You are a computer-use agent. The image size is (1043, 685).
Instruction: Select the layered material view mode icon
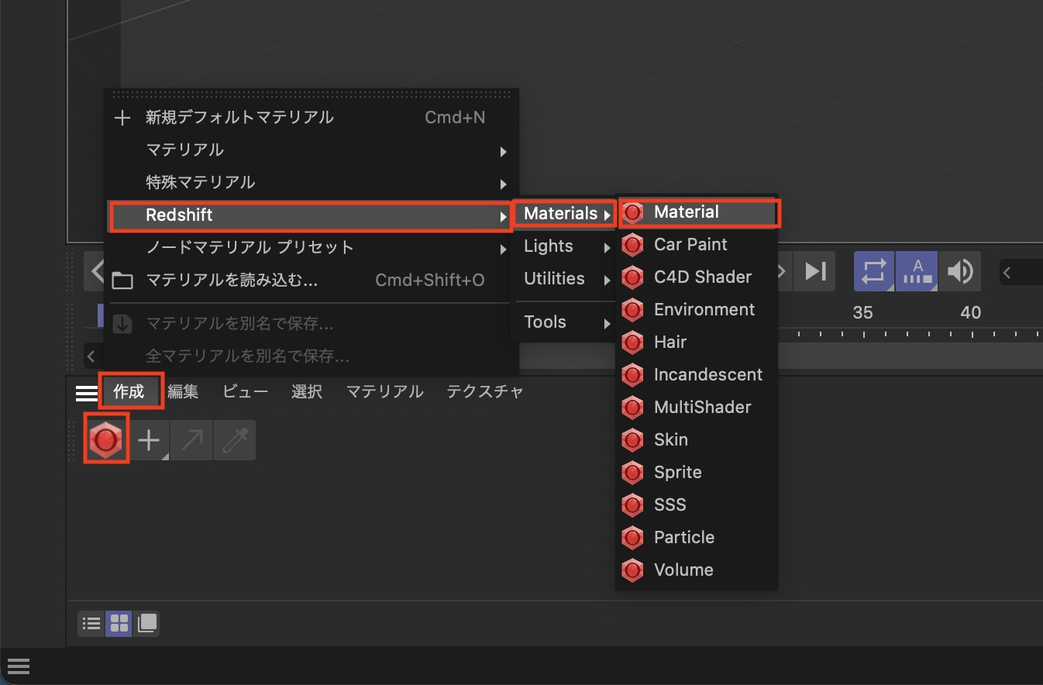(147, 623)
